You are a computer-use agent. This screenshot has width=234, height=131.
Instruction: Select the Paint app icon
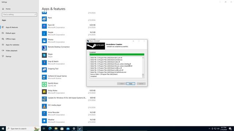click(x=44, y=19)
